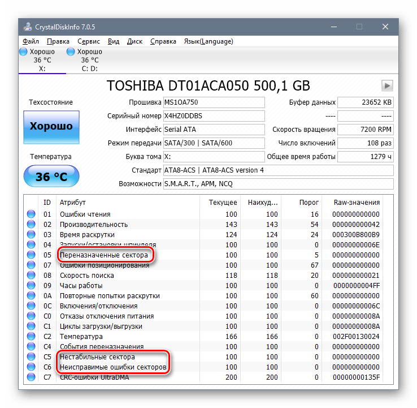Click the transfer mode field SATA/300 | SATA/600

pos(214,143)
